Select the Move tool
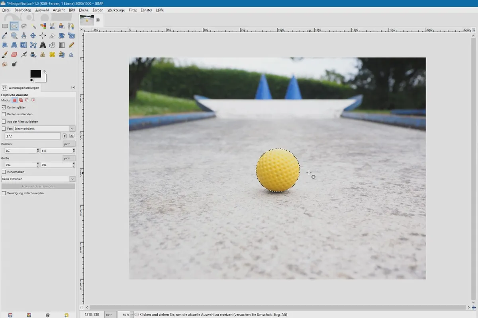The image size is (478, 318). [x=33, y=35]
